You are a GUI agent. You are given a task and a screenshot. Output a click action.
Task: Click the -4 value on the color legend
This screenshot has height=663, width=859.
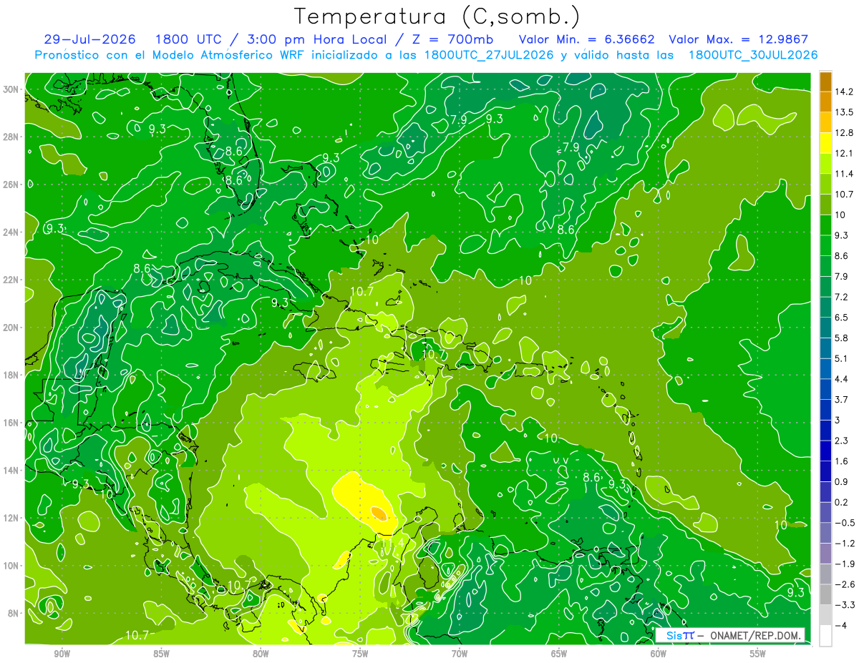[841, 626]
